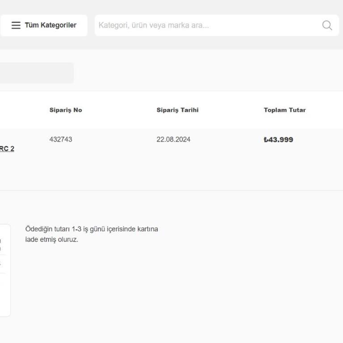Click the Sipariş Tarihi column header
This screenshot has height=343, width=343.
[x=177, y=110]
